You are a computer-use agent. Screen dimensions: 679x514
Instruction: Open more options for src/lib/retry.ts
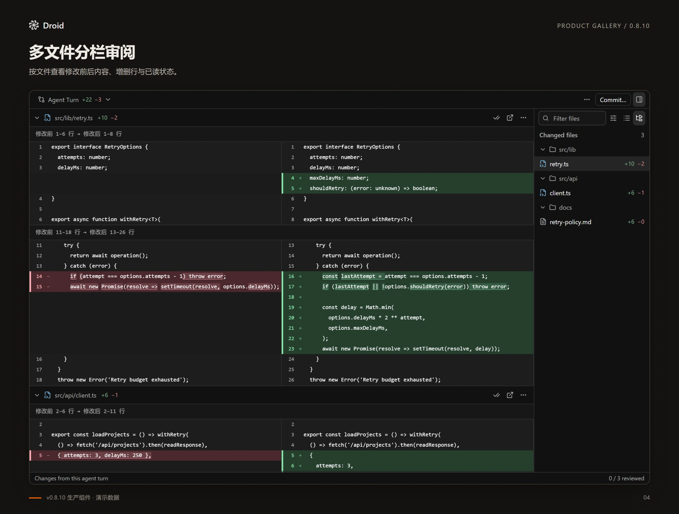click(523, 118)
